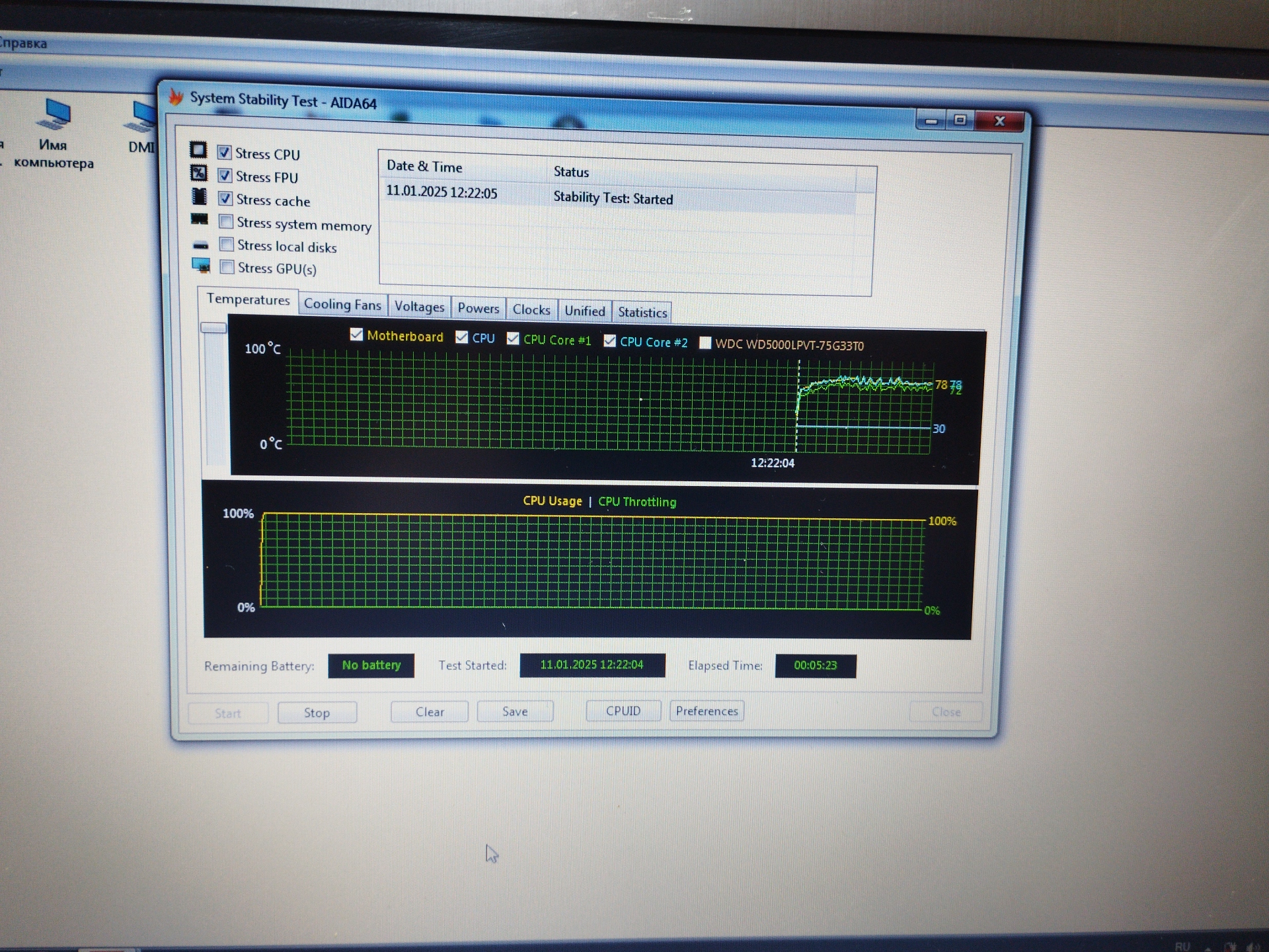This screenshot has height=952, width=1269.
Task: Disable the Stress CPU checkbox
Action: coord(224,153)
